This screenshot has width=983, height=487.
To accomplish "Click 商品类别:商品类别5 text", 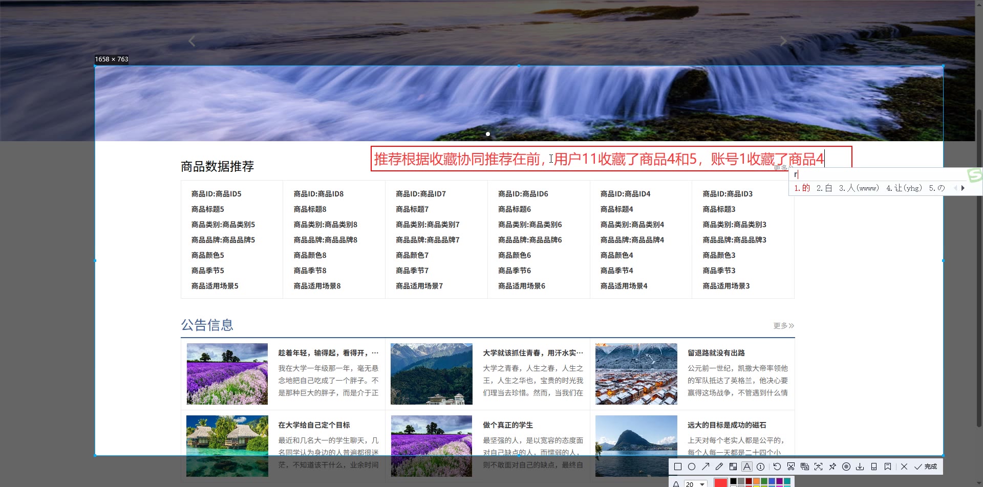I will [x=223, y=225].
